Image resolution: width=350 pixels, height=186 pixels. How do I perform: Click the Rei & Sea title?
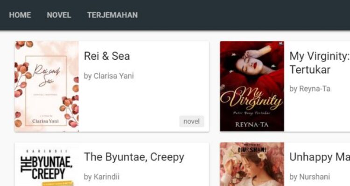click(107, 56)
